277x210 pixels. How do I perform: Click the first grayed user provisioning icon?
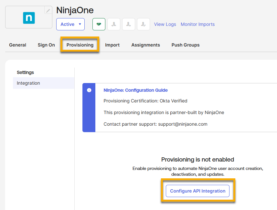pos(113,24)
